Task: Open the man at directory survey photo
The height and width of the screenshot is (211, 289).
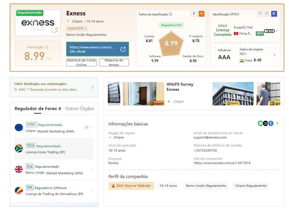Action: coord(268,94)
